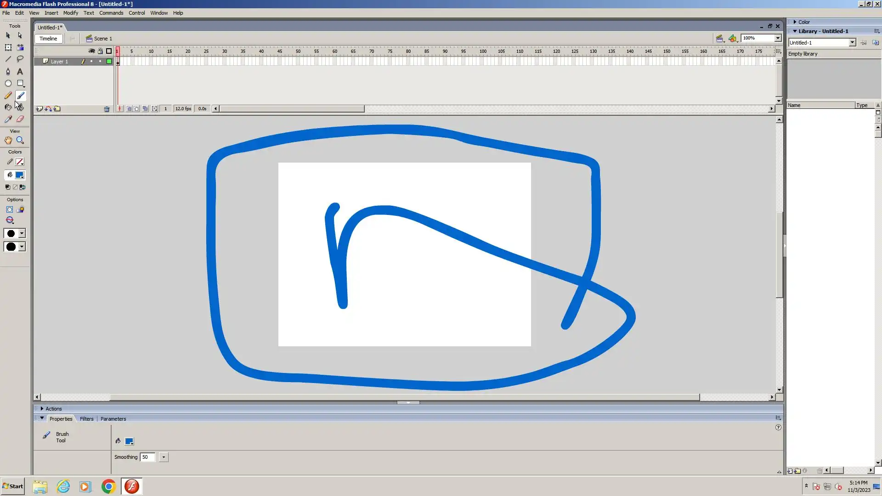Click the Timeline button
The height and width of the screenshot is (496, 882).
(x=48, y=39)
